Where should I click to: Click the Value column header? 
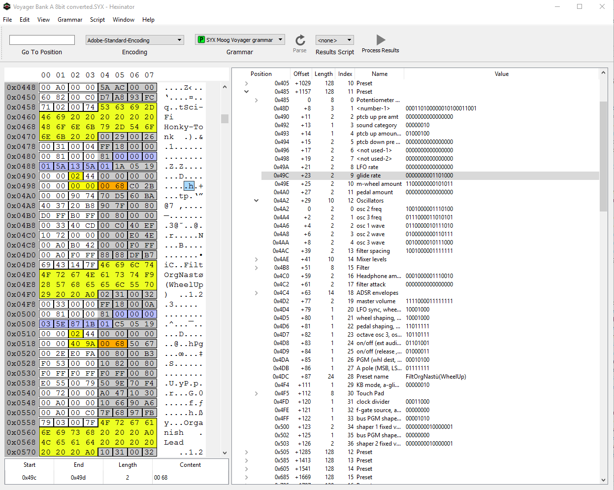(x=501, y=74)
